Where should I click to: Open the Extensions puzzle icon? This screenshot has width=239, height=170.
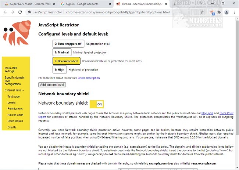click(x=220, y=12)
